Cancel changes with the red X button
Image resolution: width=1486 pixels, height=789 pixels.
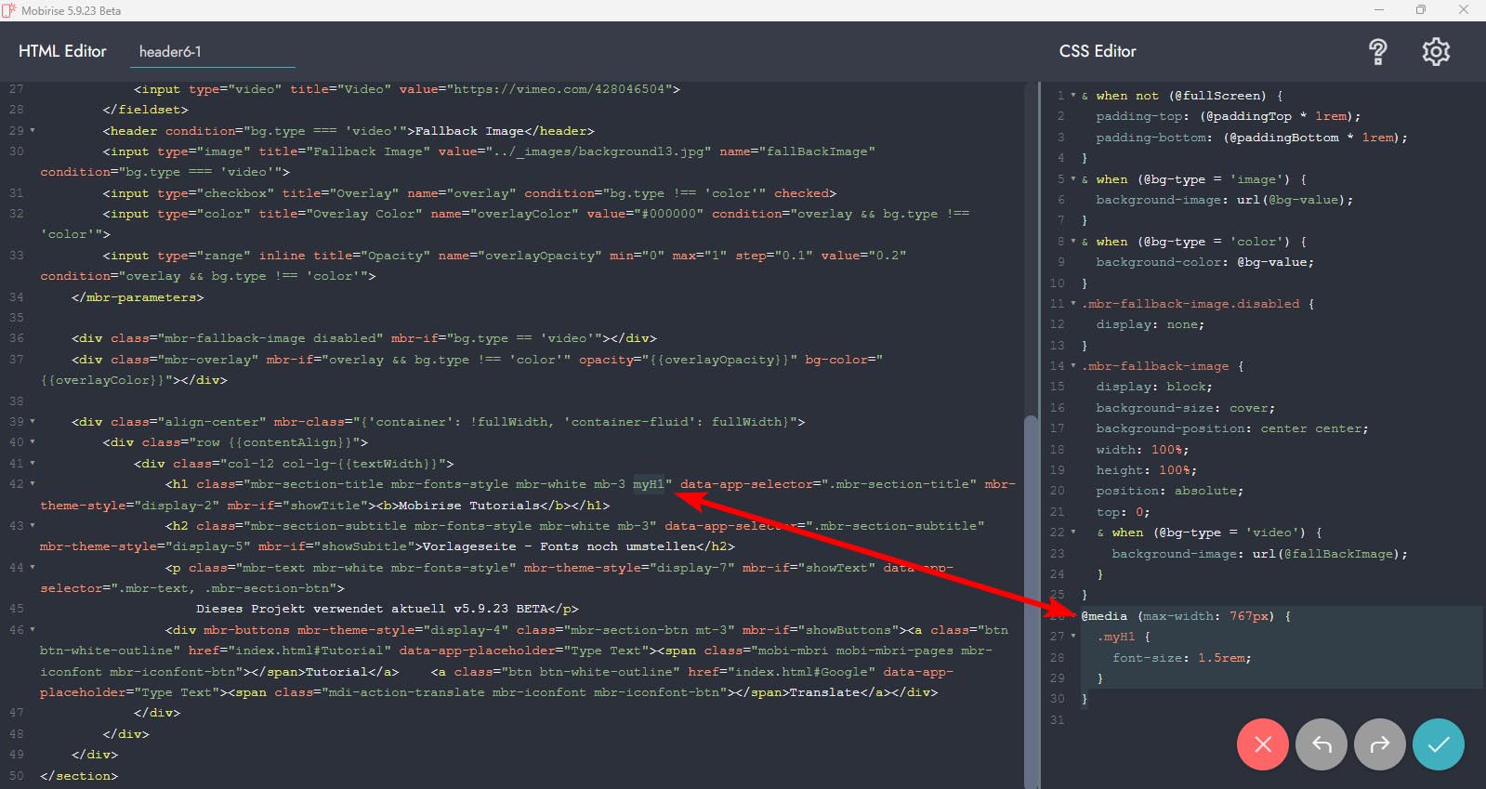(1262, 744)
